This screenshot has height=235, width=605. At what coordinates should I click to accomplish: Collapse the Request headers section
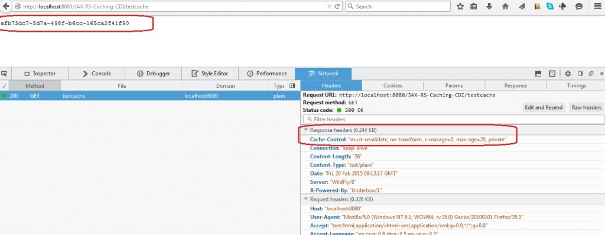(305, 199)
